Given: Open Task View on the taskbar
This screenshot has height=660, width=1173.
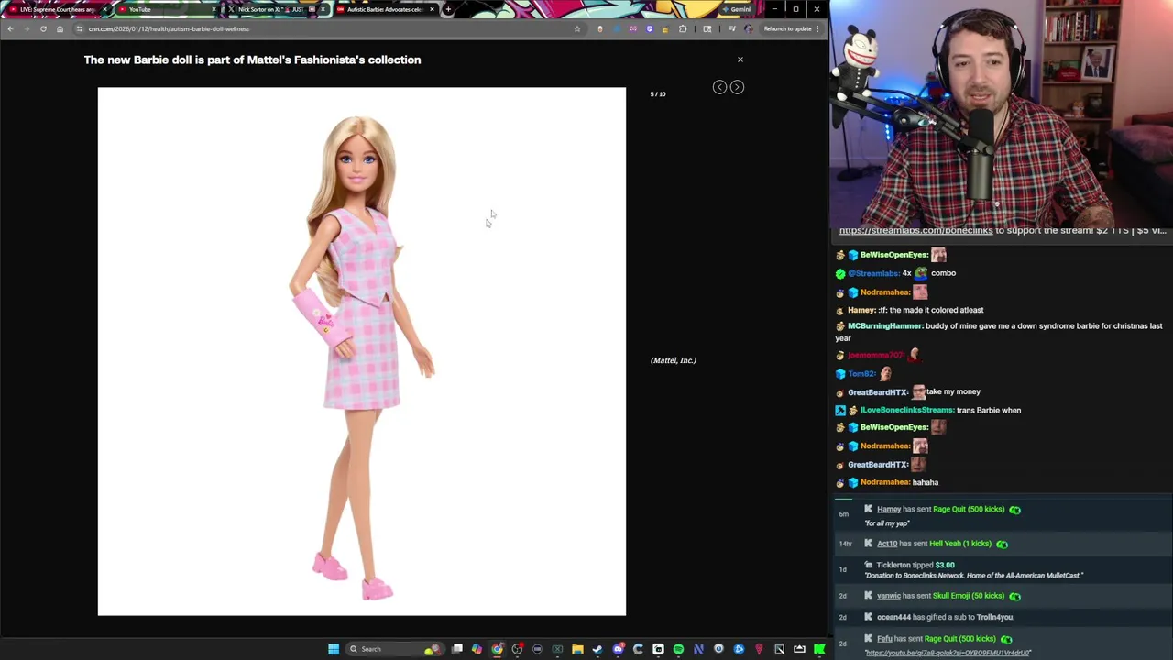Looking at the screenshot, I should [x=457, y=649].
